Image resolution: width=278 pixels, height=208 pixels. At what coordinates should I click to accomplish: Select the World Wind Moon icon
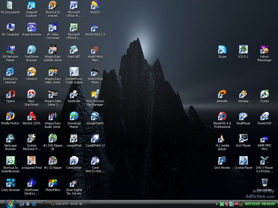pyautogui.click(x=95, y=71)
